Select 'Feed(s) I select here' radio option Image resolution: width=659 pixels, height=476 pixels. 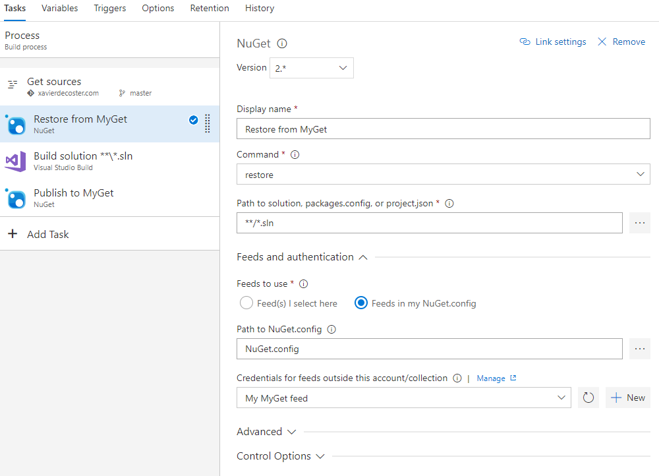[x=246, y=303]
